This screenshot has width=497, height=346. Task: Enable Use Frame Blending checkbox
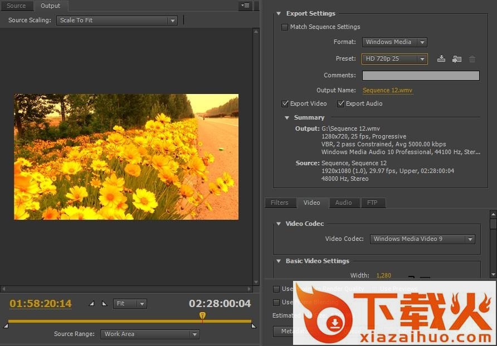tap(276, 302)
